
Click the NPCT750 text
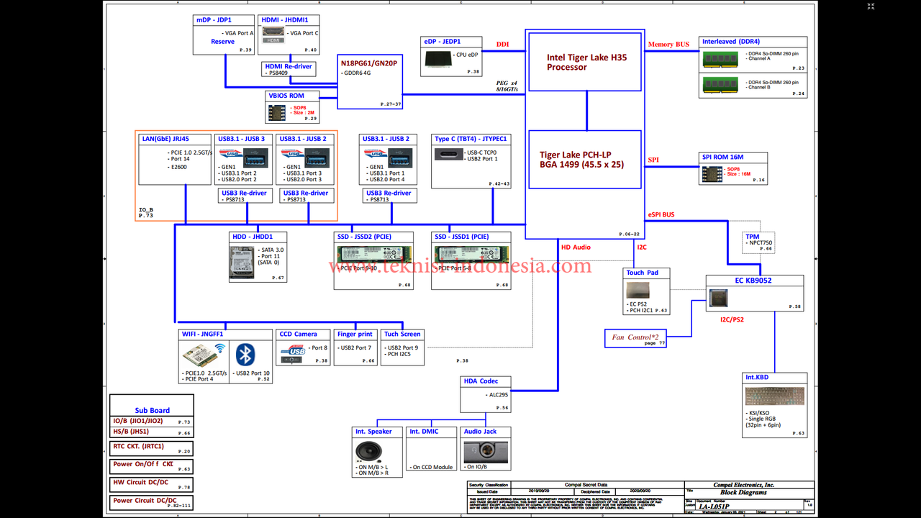(x=761, y=243)
